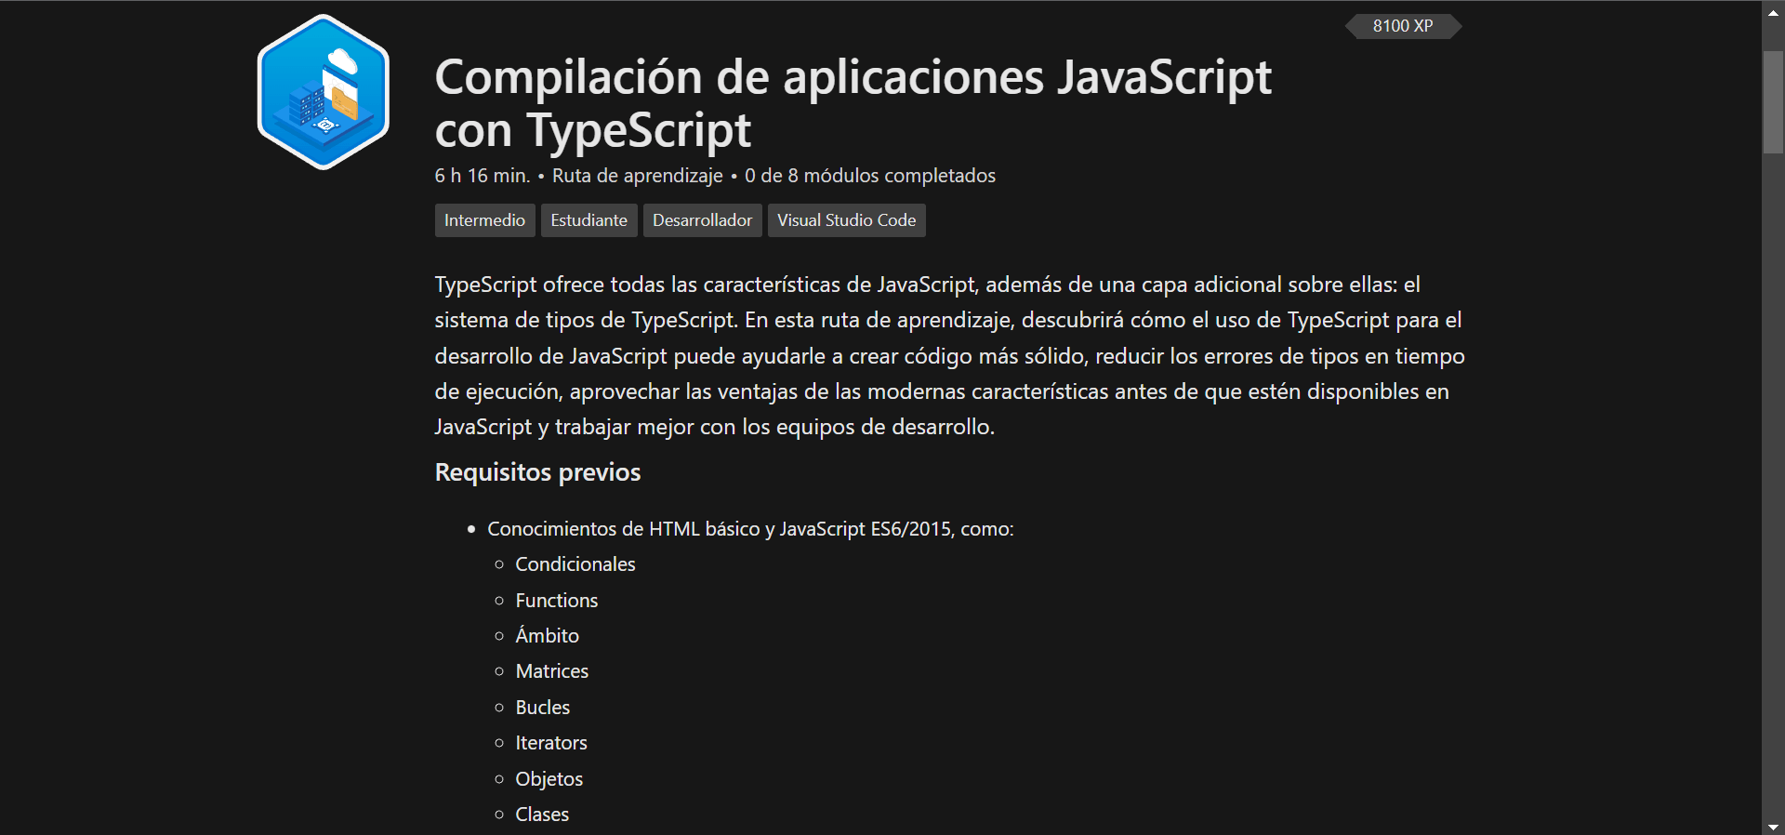Click '0 de 8 módulos completados' text
Viewport: 1785px width, 835px height.
(x=869, y=176)
